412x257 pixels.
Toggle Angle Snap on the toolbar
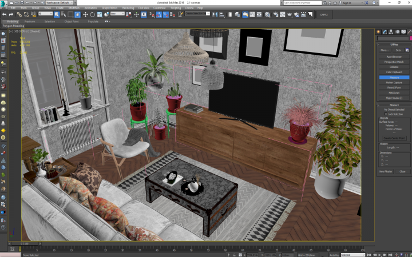pos(159,15)
